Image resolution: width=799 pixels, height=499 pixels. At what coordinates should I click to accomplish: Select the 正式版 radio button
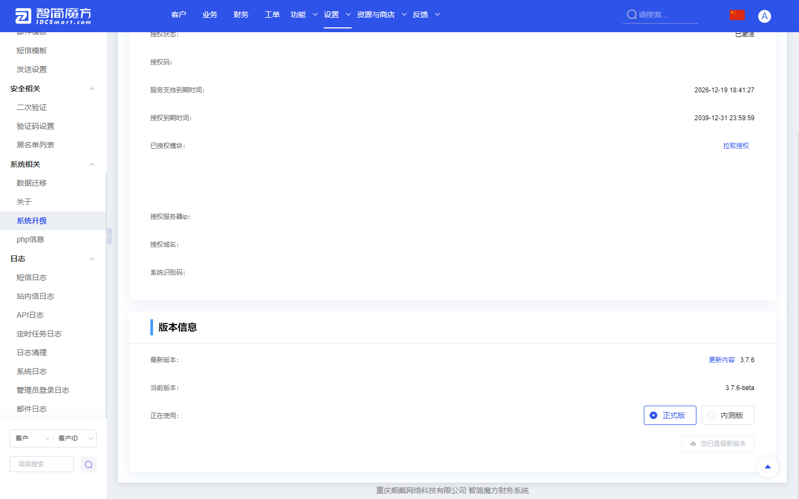click(x=653, y=415)
